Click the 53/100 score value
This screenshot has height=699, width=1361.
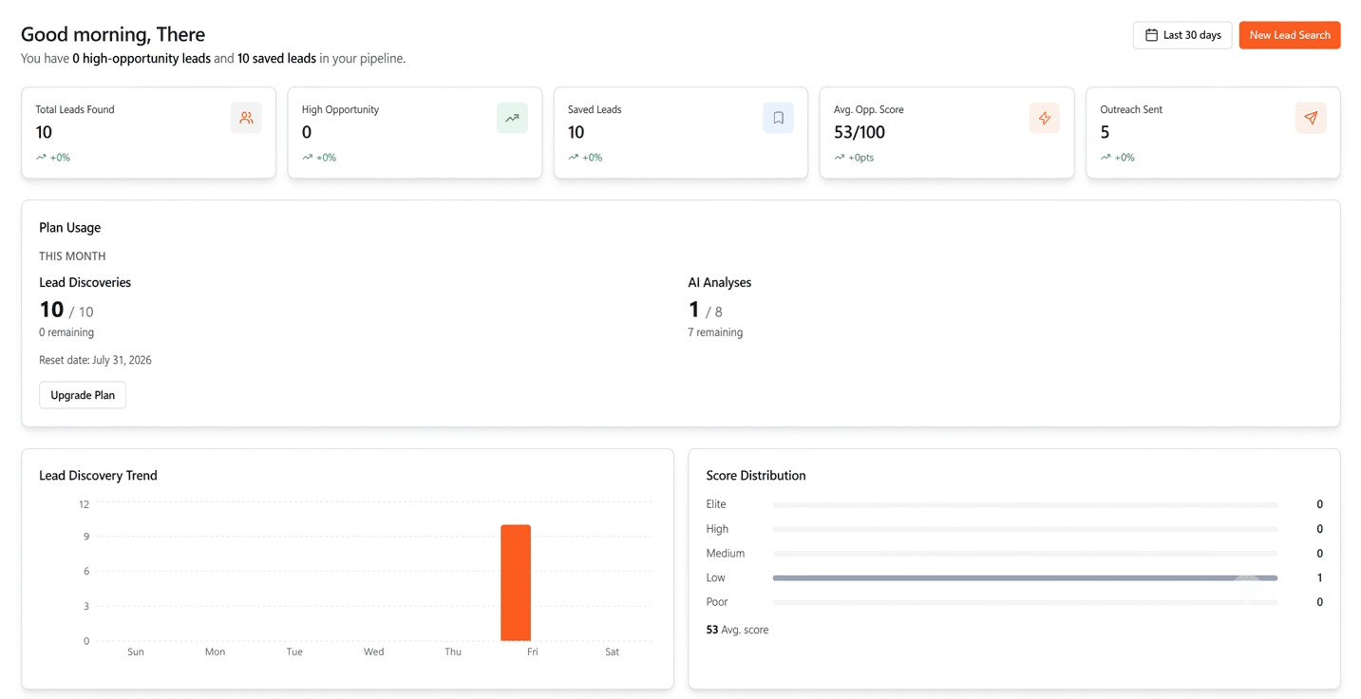[x=860, y=132]
